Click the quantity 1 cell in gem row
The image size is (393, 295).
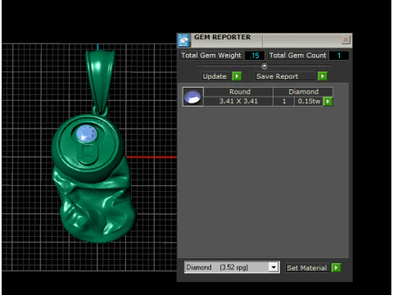pos(284,102)
